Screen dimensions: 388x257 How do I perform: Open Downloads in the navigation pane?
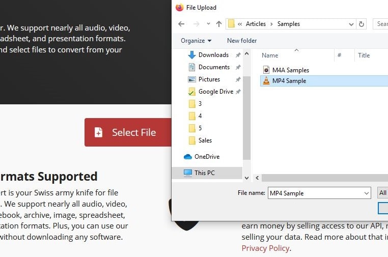[x=213, y=55]
